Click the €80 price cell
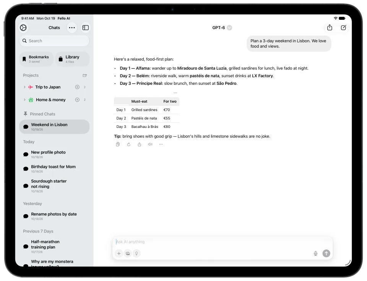 coord(167,126)
